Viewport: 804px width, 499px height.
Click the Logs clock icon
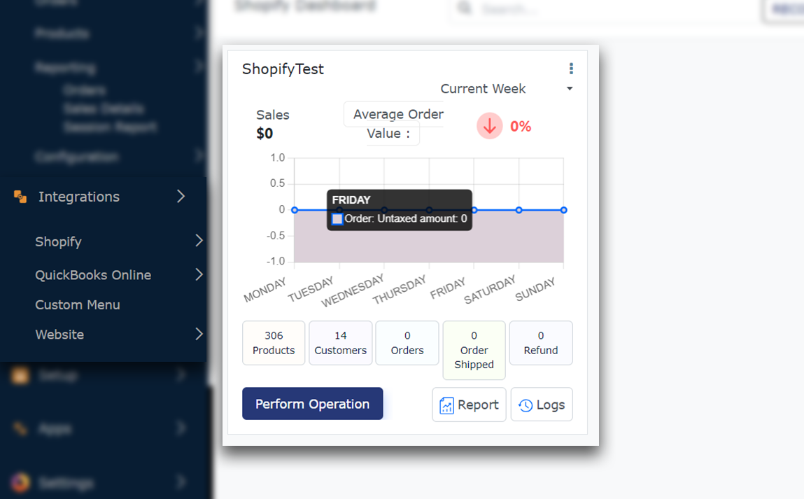(x=526, y=405)
